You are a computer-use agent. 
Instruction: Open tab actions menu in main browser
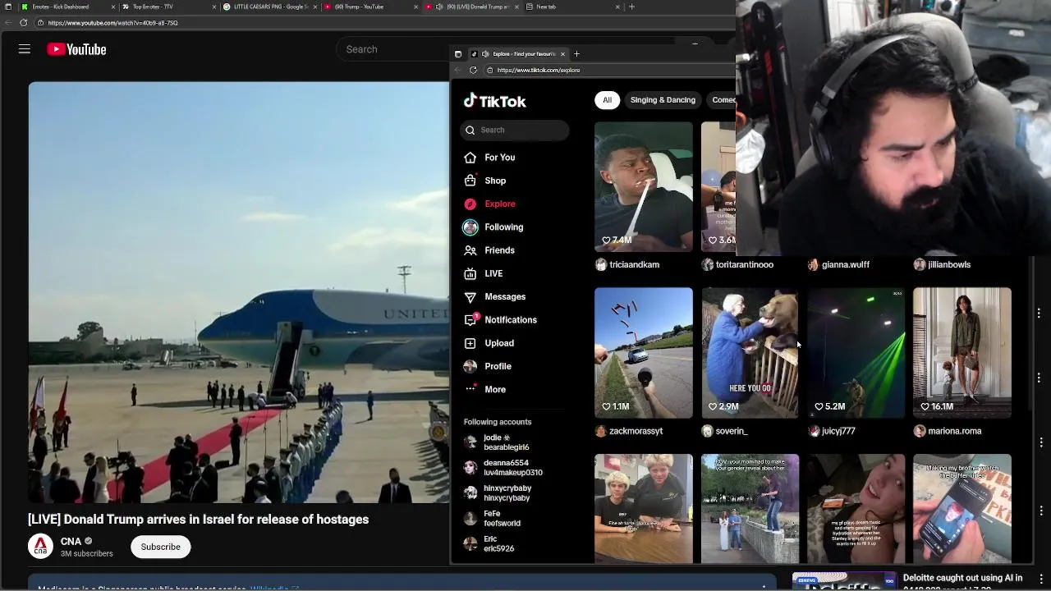(x=7, y=7)
